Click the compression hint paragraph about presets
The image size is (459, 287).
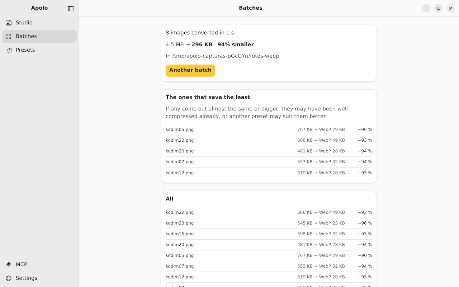(257, 113)
